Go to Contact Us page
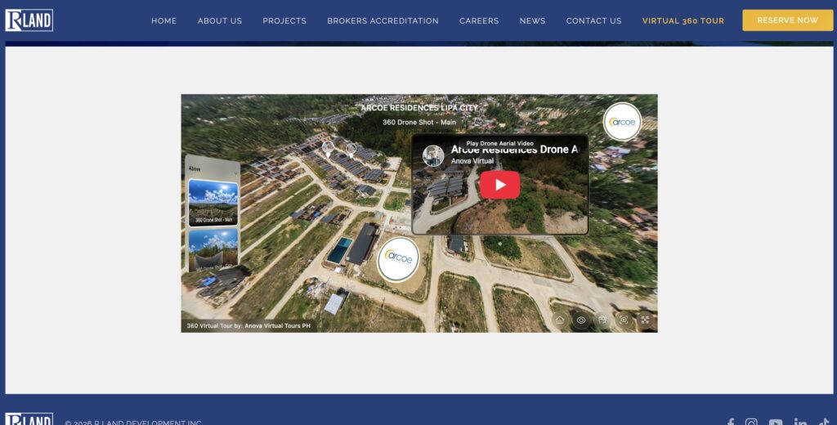Screen dimensions: 837x425 click(593, 20)
